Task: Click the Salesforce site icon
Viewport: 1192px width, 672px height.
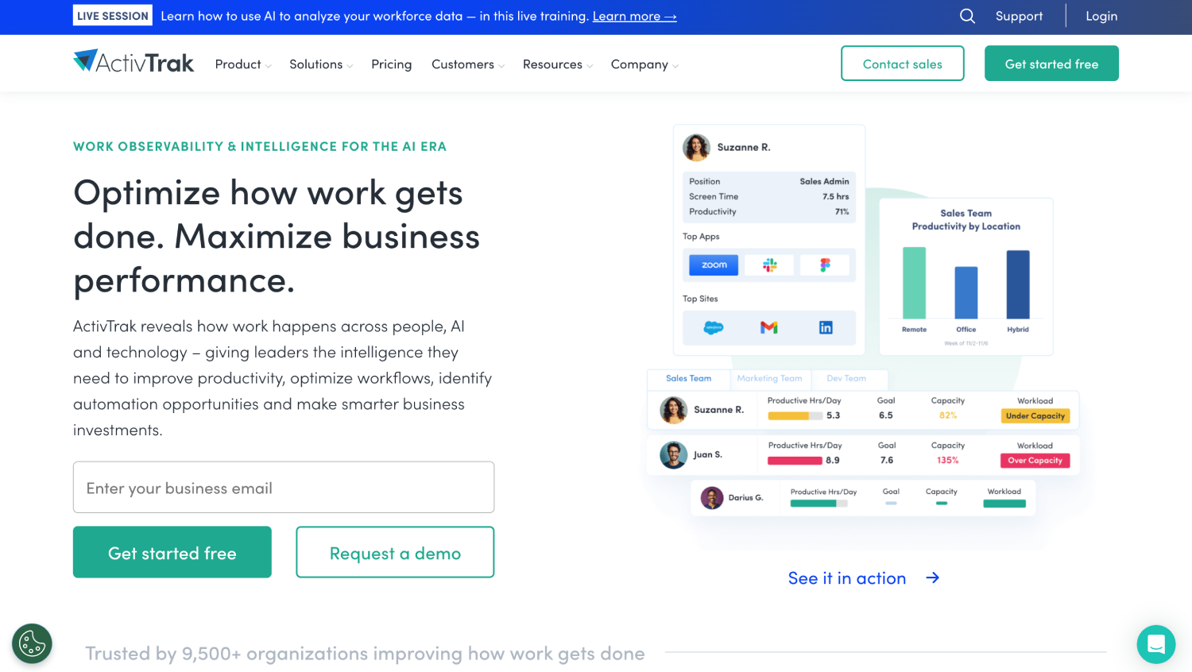Action: click(x=714, y=327)
